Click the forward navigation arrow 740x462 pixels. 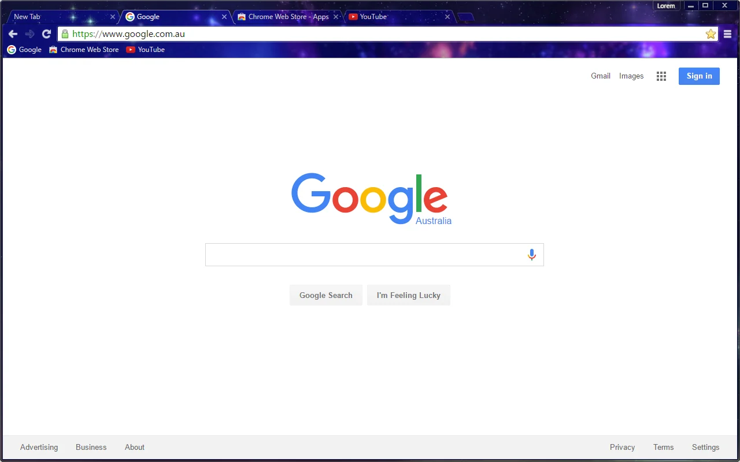click(x=30, y=34)
